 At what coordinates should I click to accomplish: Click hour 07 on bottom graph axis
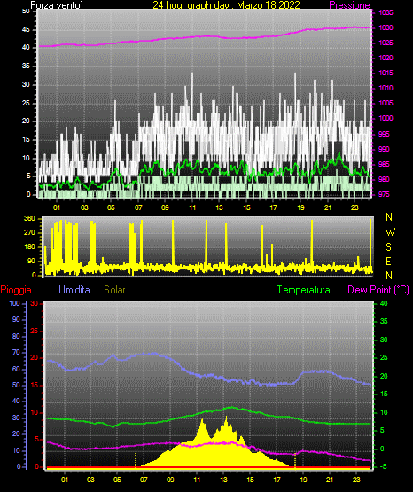144,480
